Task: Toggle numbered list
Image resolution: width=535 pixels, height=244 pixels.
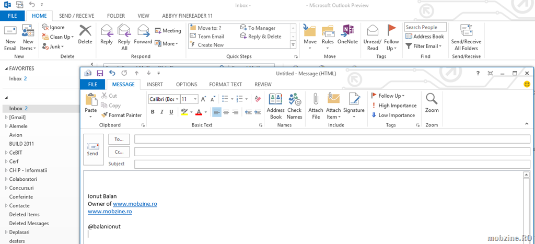Action: click(239, 99)
